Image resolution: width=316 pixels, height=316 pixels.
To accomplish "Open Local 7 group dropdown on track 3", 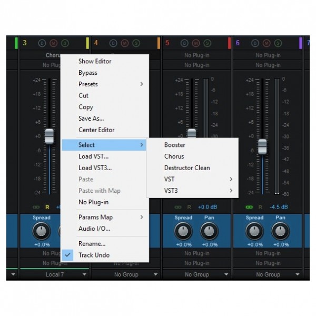I will pos(54,274).
